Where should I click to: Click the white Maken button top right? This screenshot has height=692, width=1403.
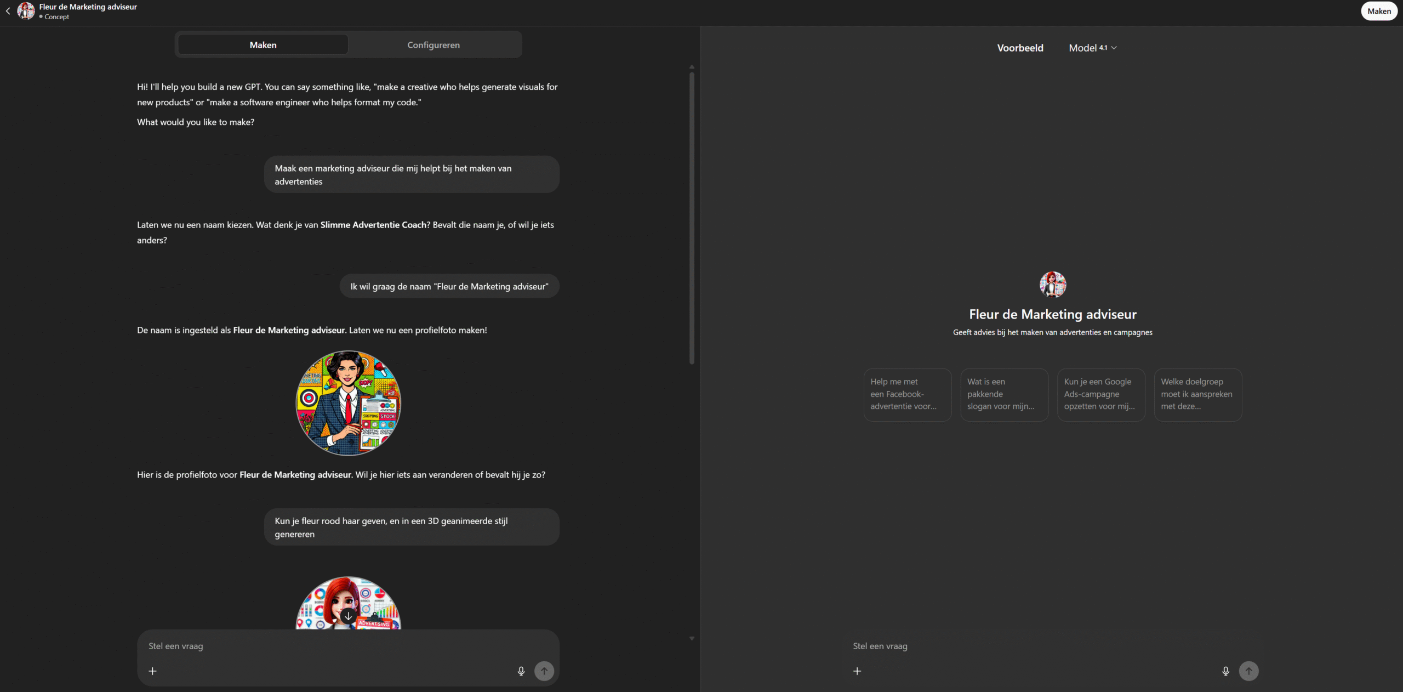point(1378,11)
